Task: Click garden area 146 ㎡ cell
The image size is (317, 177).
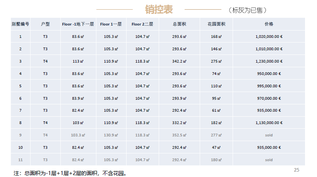Action: pyautogui.click(x=216, y=49)
